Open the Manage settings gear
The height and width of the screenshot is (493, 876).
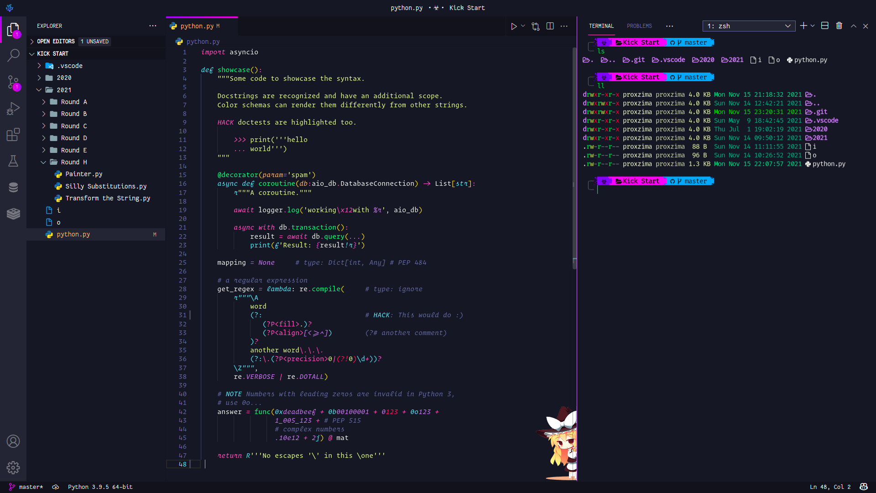click(13, 467)
